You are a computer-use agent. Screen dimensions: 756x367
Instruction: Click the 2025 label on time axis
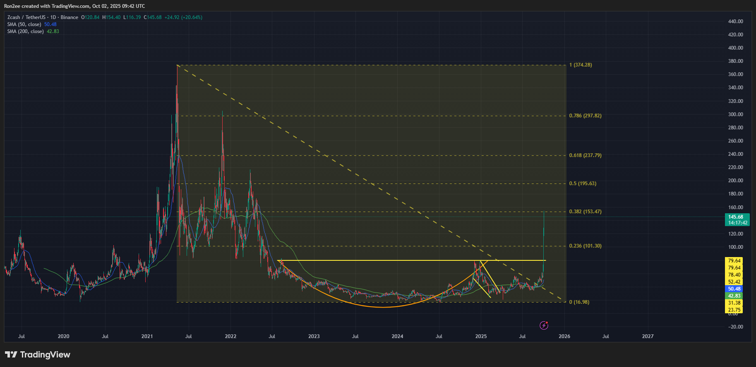(x=481, y=336)
